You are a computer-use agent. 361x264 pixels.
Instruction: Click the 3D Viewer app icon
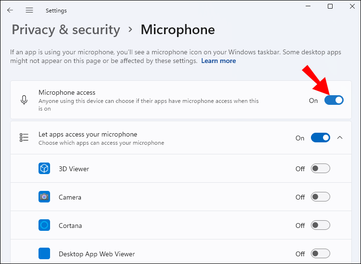[44, 169]
